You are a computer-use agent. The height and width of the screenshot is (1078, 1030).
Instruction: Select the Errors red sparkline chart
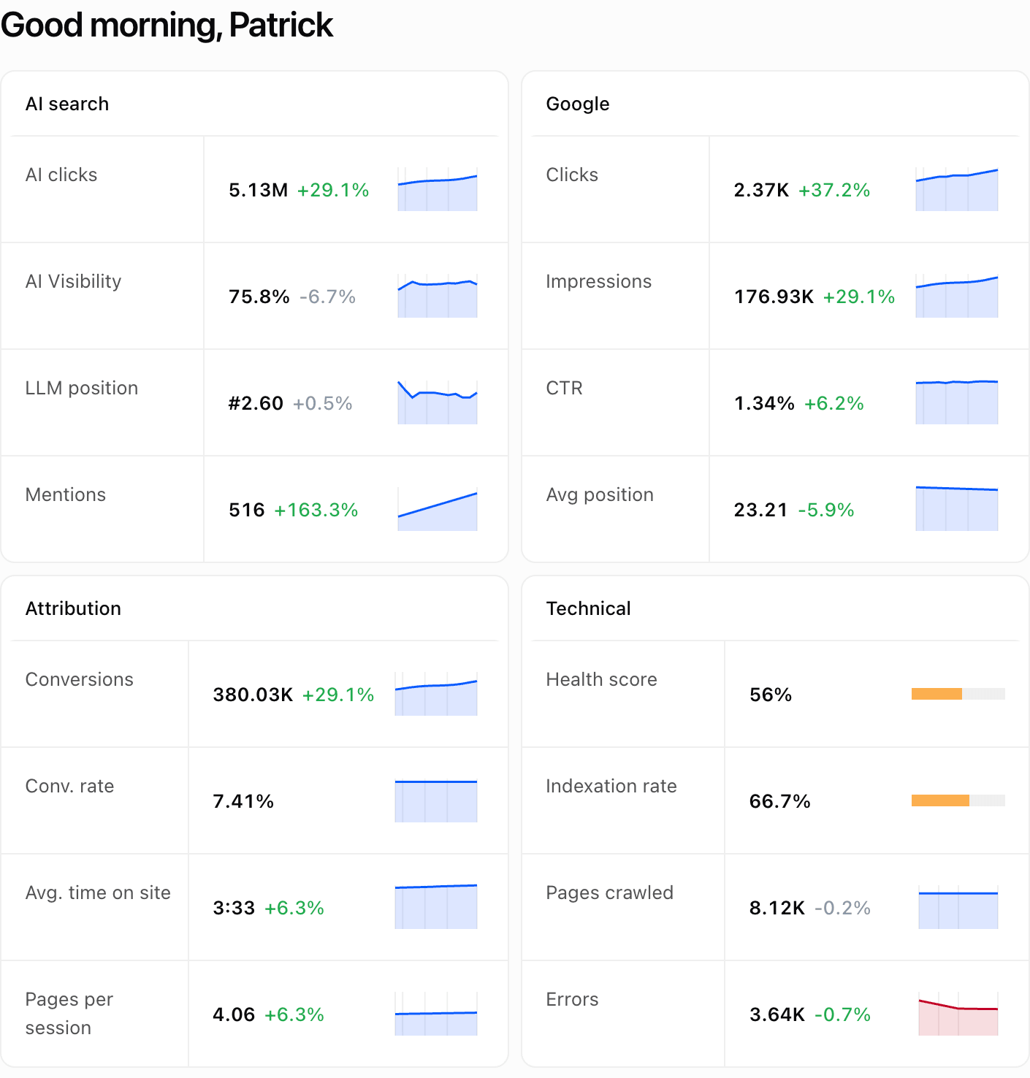[x=958, y=1014]
